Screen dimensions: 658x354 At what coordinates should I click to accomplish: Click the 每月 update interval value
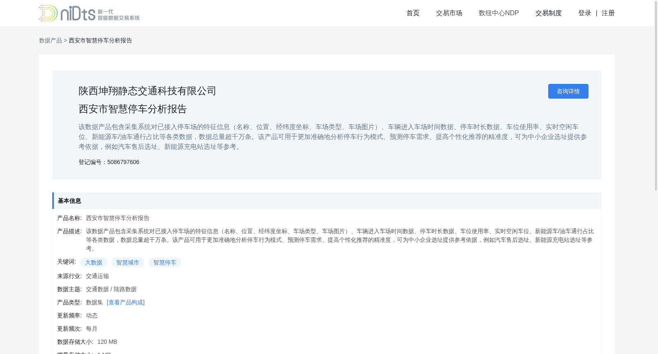point(92,329)
